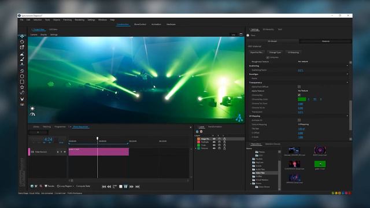Toggle visibility of the Stage layer
Image resolution: width=370 pixels, height=208 pixels.
pyautogui.click(x=214, y=139)
